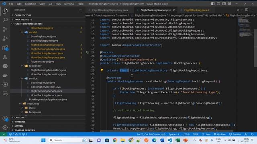Screen dimensions: 257x144
Task: Change CRLF end of line sequence
Action: (196, 134)
